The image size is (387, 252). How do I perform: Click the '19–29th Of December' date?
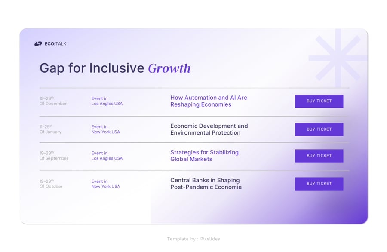[x=53, y=101]
